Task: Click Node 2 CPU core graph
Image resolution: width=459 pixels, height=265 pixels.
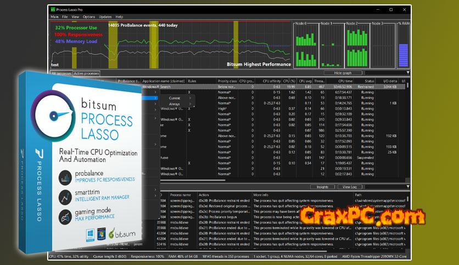Action: [357, 46]
